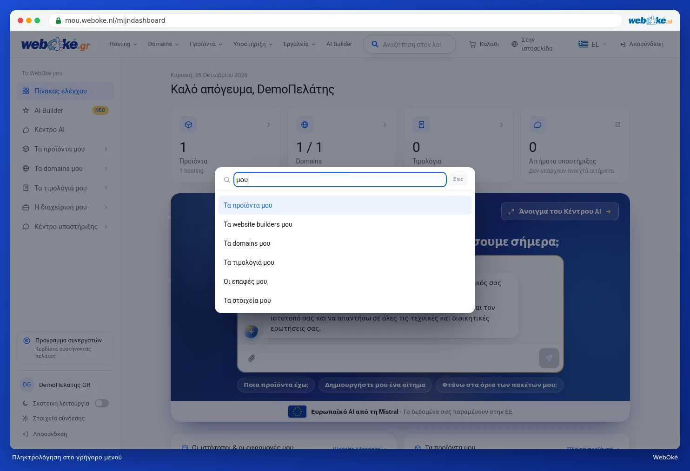
Task: Expand the Προϊόντα navigation dropdown
Action: [x=206, y=44]
